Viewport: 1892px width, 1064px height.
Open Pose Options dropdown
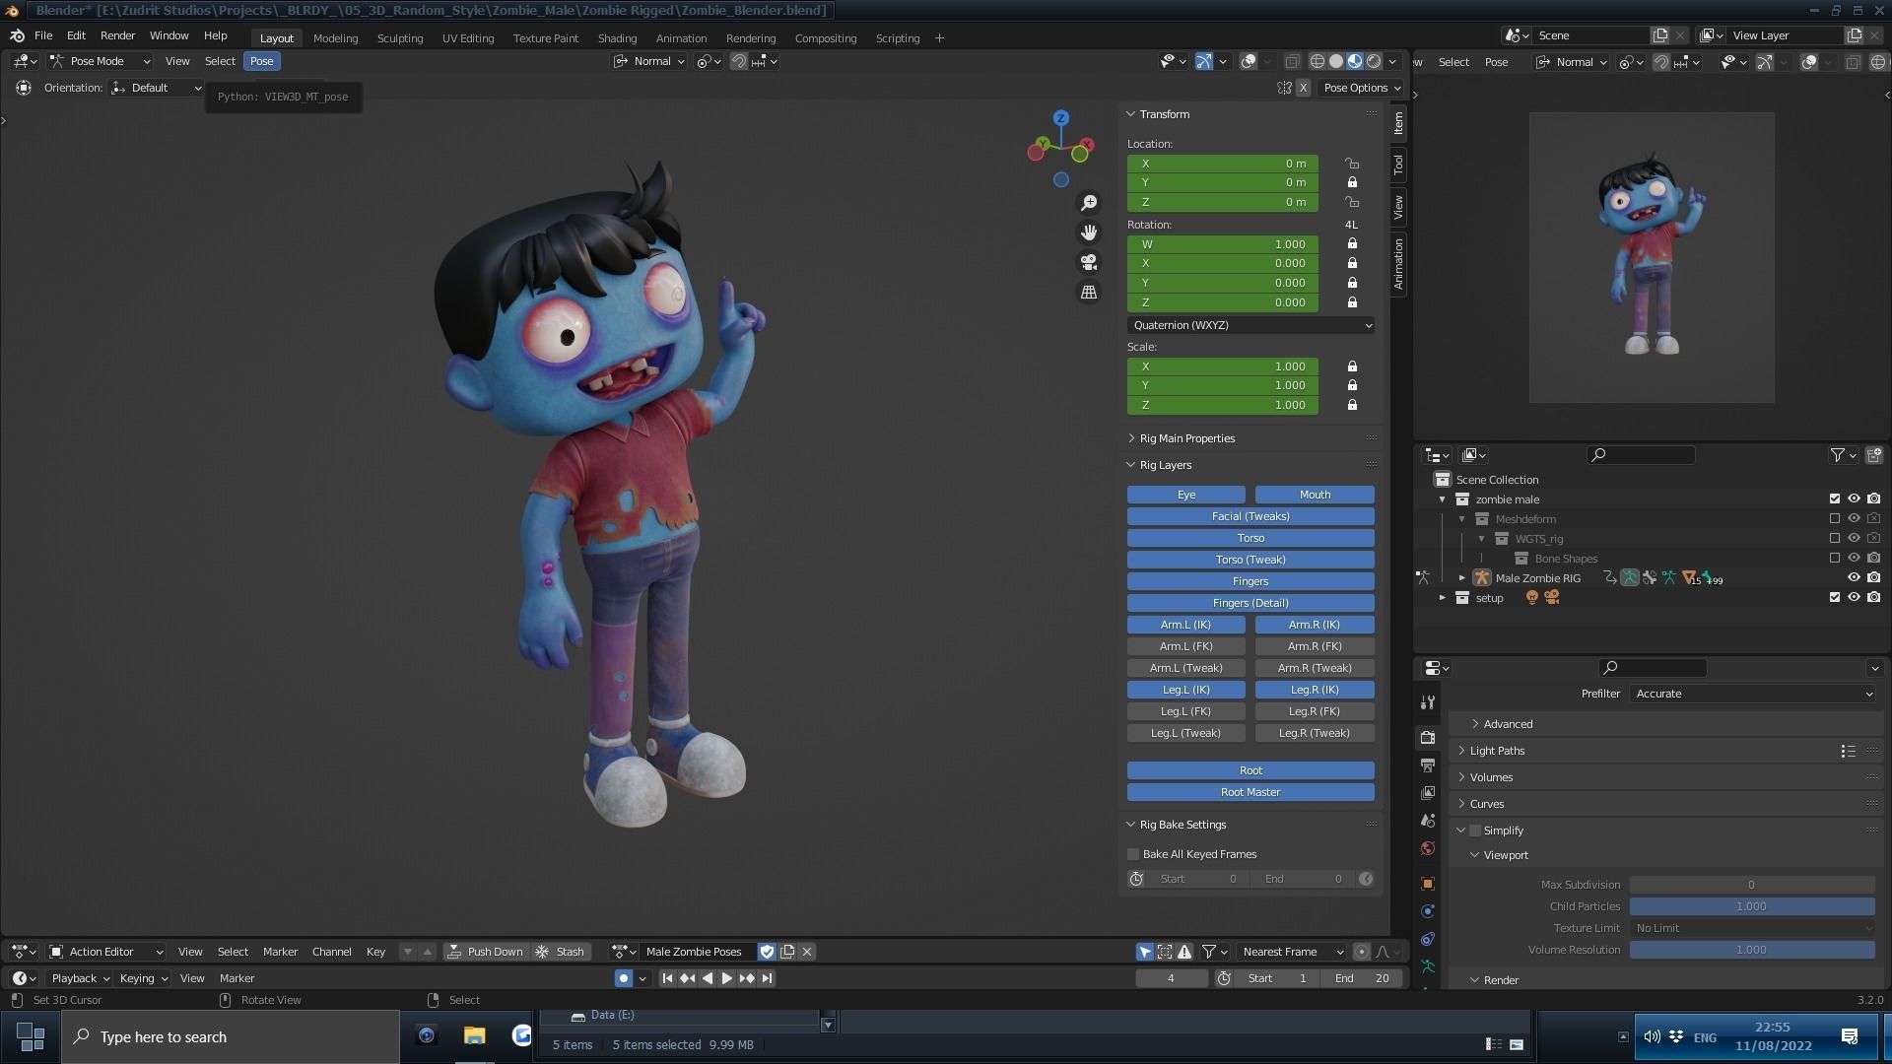point(1361,88)
